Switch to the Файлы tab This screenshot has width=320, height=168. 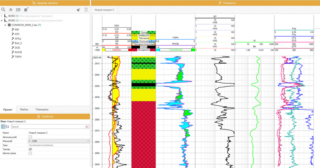click(x=24, y=110)
